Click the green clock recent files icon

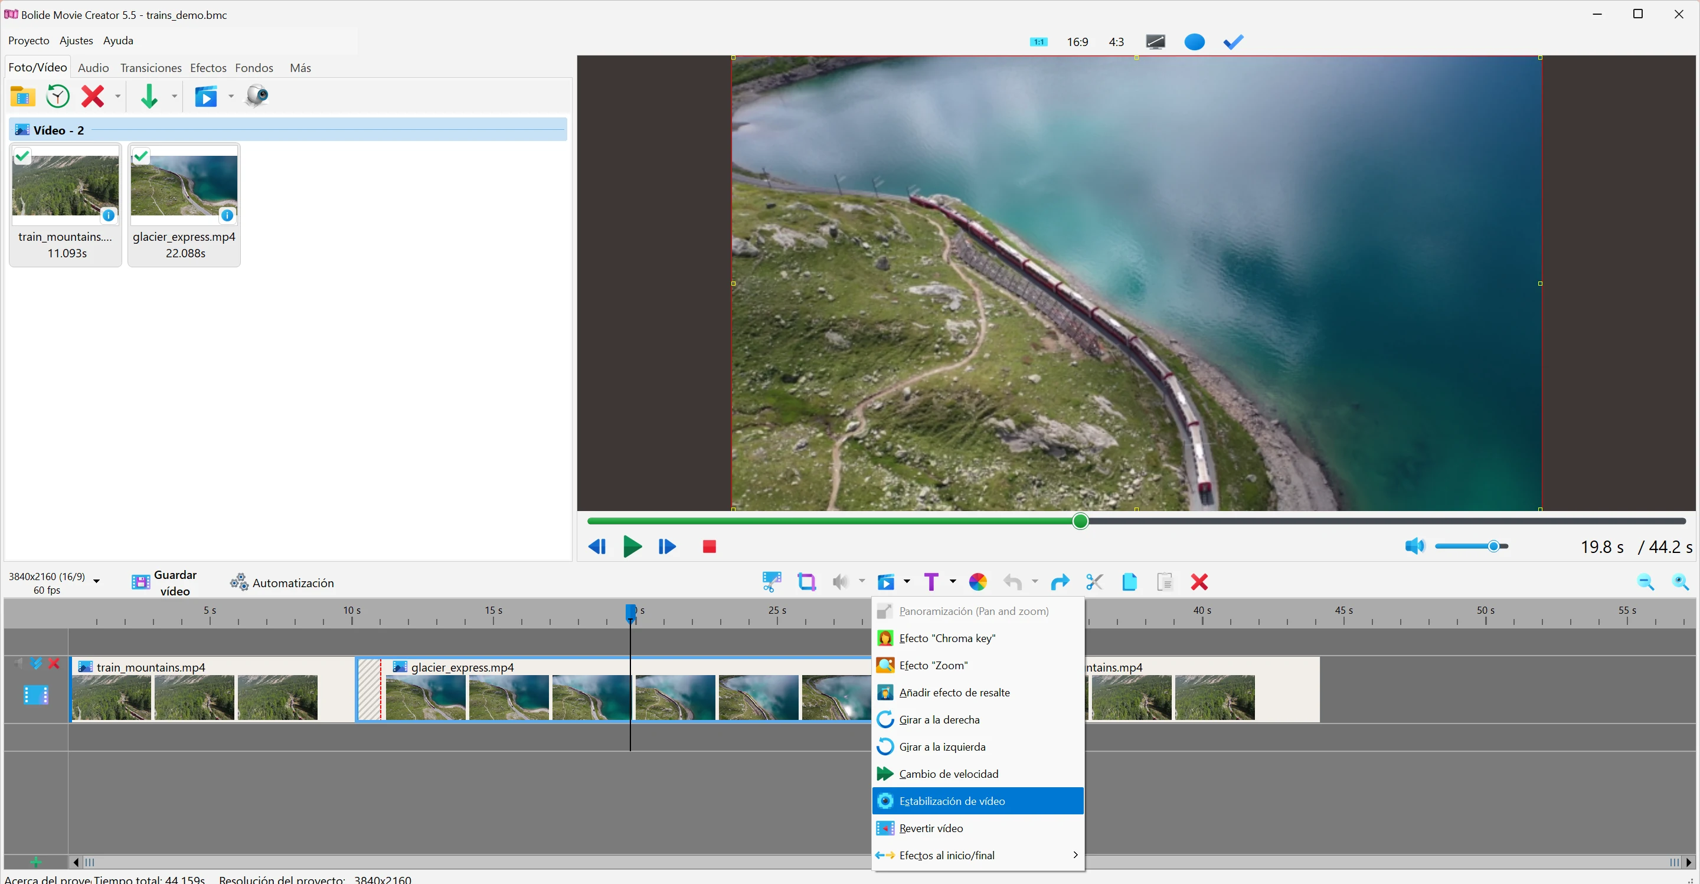[x=58, y=96]
